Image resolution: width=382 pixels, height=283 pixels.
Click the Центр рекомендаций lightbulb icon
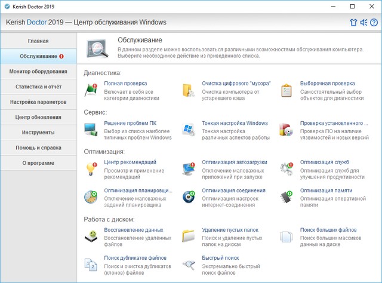pyautogui.click(x=91, y=169)
